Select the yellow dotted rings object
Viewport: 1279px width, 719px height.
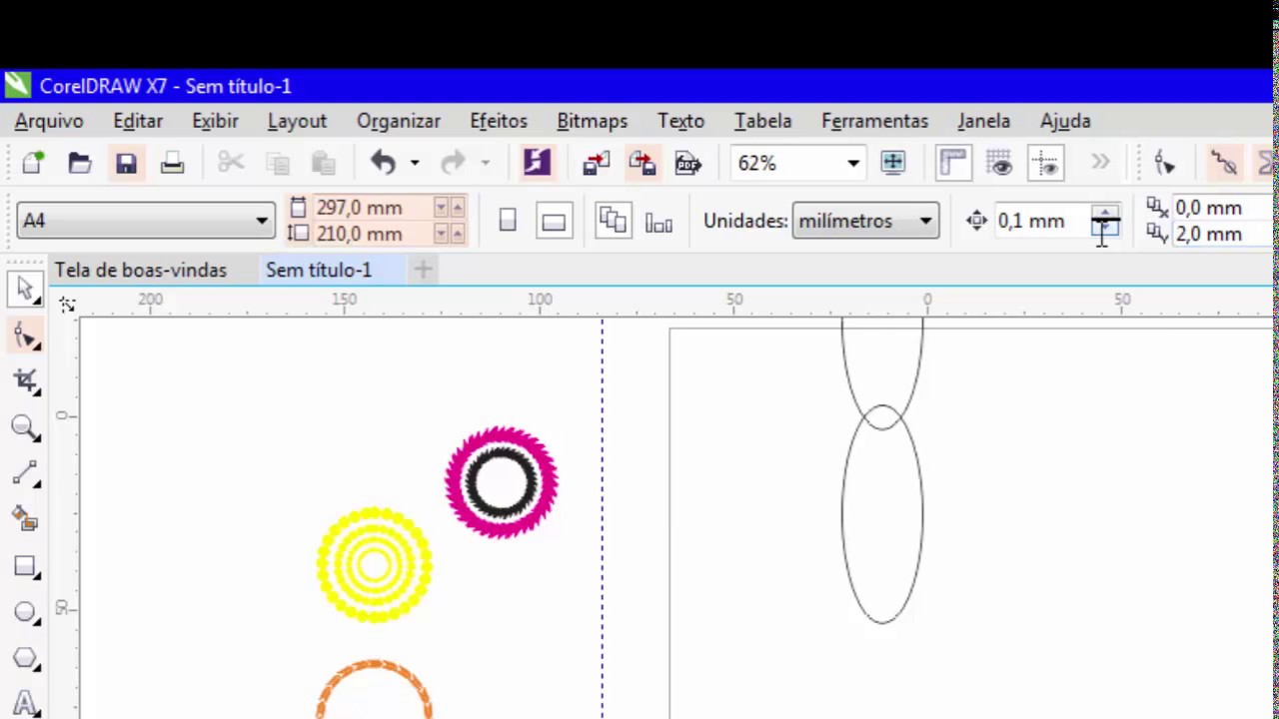pyautogui.click(x=375, y=565)
